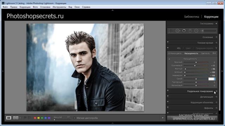Image resolution: width=225 pixels, height=126 pixels.
Task: Toggle Детализация panel switch
Action: (168, 96)
